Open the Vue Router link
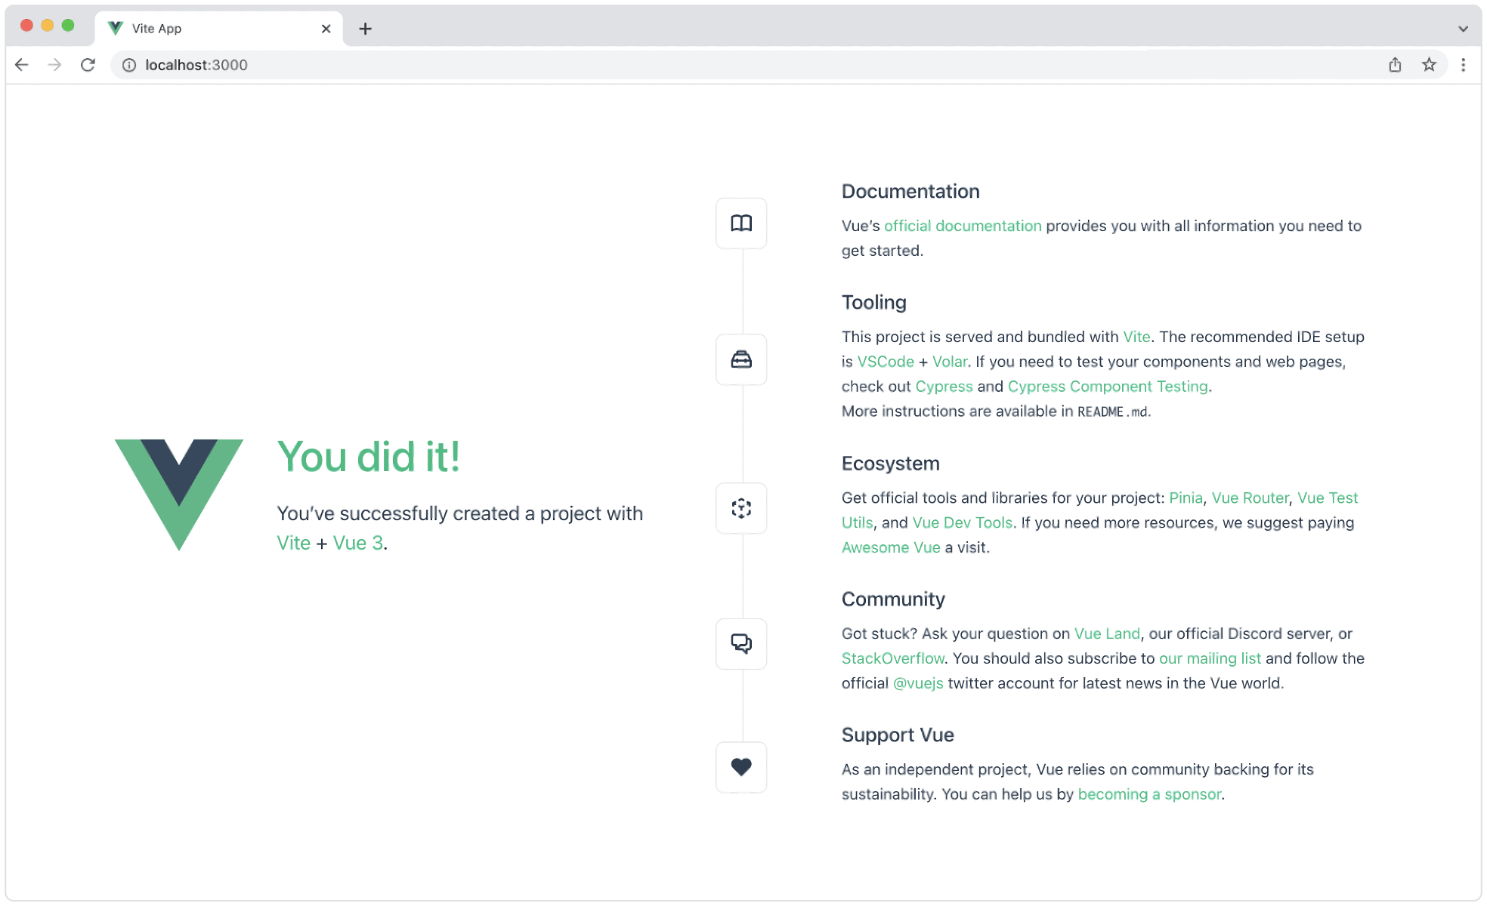1487x906 pixels. click(x=1250, y=498)
